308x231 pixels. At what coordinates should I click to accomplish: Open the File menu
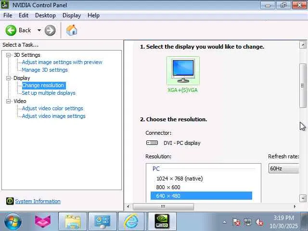[8, 15]
